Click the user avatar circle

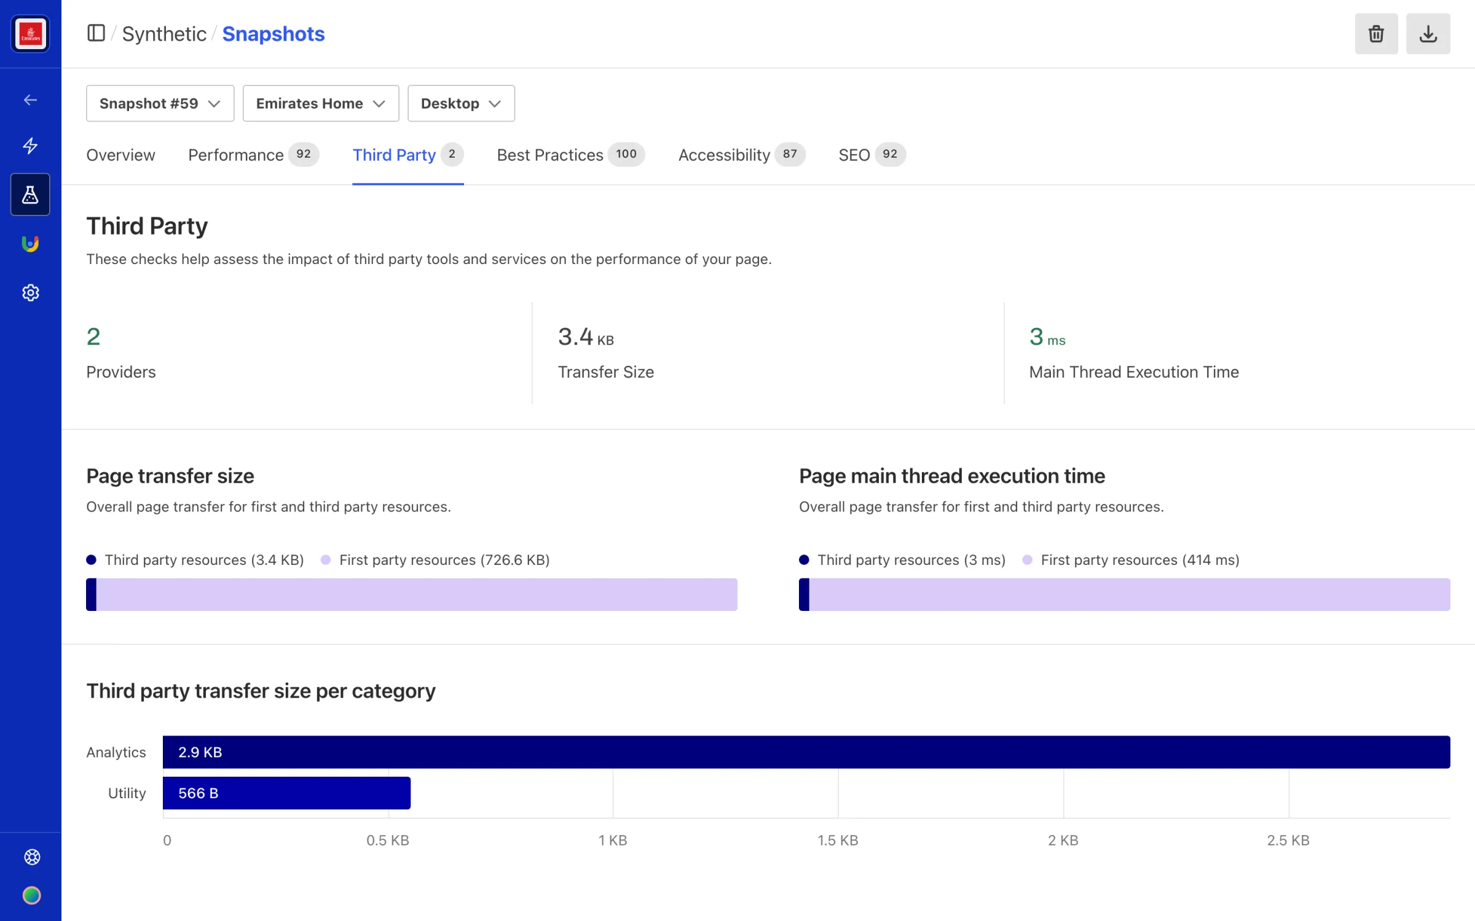[x=32, y=895]
